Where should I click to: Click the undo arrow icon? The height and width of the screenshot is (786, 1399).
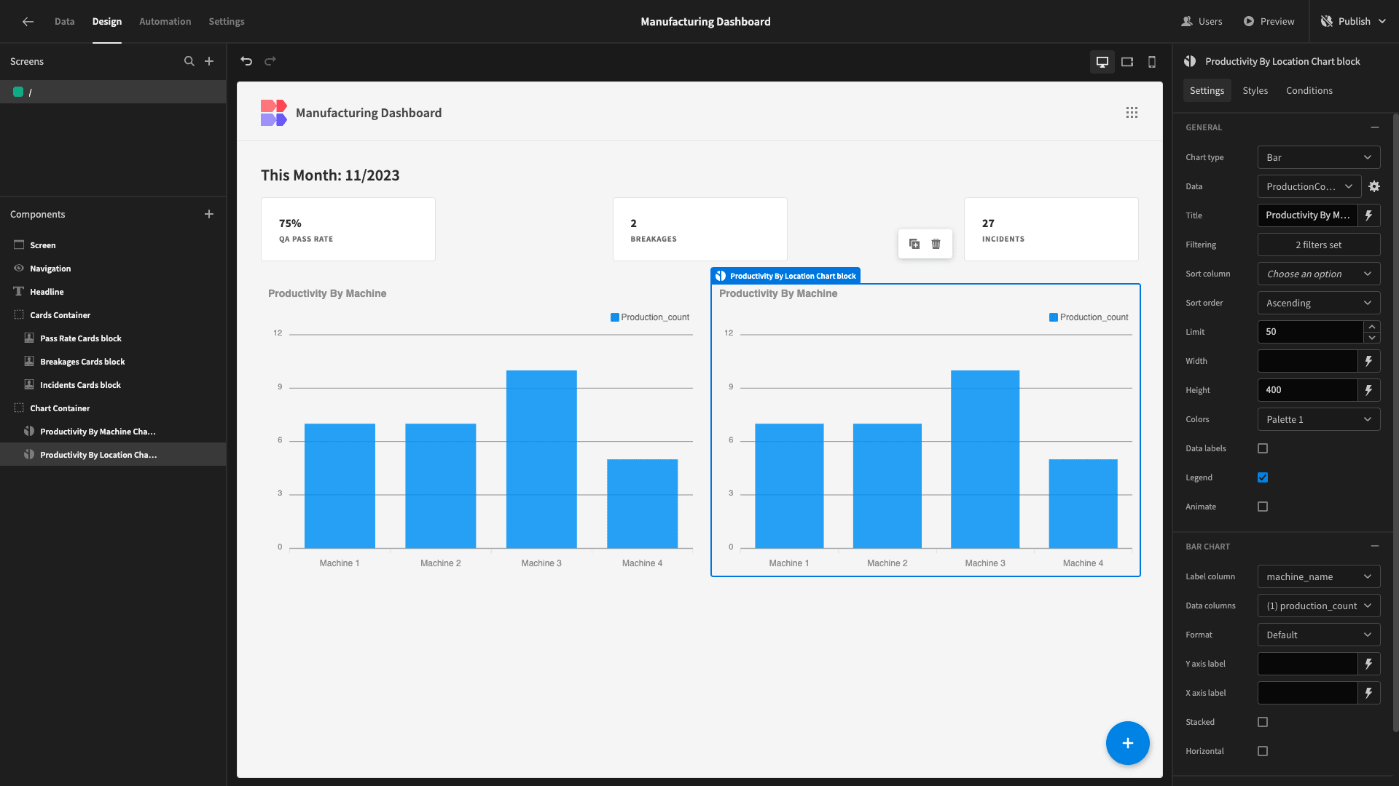(246, 61)
